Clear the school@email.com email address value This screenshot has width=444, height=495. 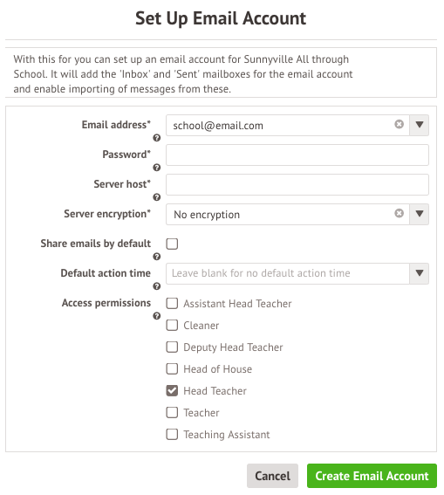pyautogui.click(x=399, y=124)
